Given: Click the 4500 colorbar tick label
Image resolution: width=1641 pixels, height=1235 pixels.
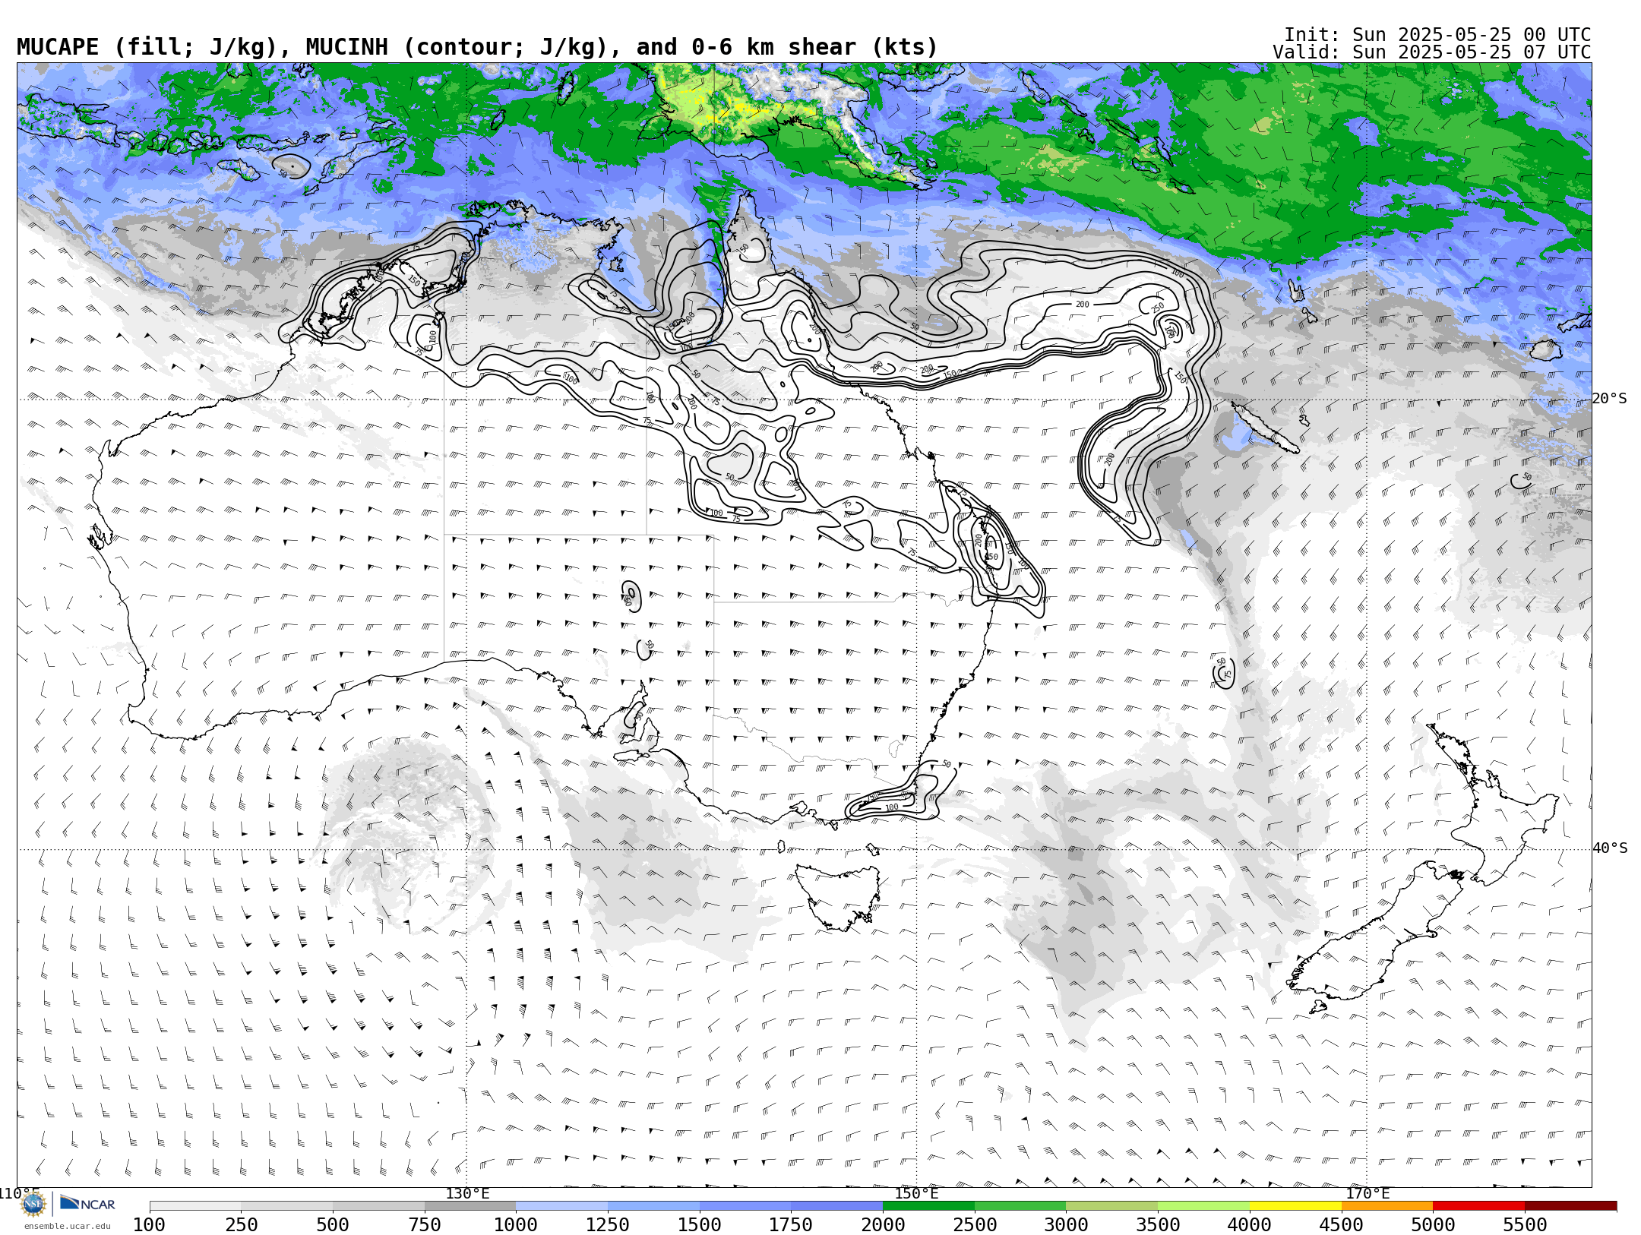Looking at the screenshot, I should click(x=1341, y=1225).
